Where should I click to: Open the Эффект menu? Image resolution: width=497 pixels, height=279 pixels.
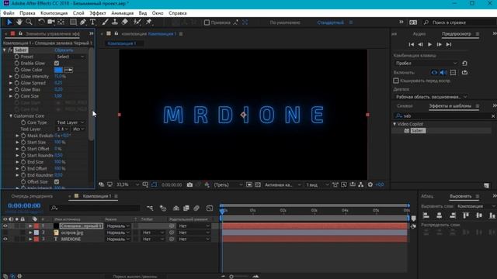(x=98, y=13)
